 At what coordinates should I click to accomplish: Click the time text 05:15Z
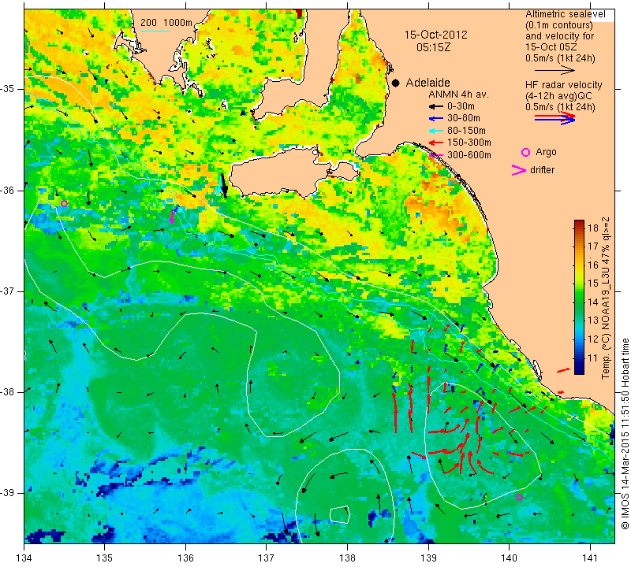coord(433,47)
